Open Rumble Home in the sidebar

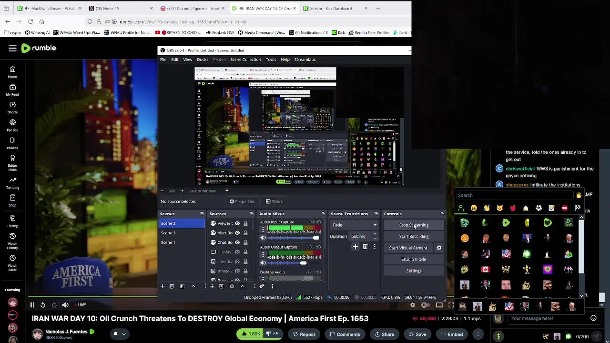tap(12, 72)
